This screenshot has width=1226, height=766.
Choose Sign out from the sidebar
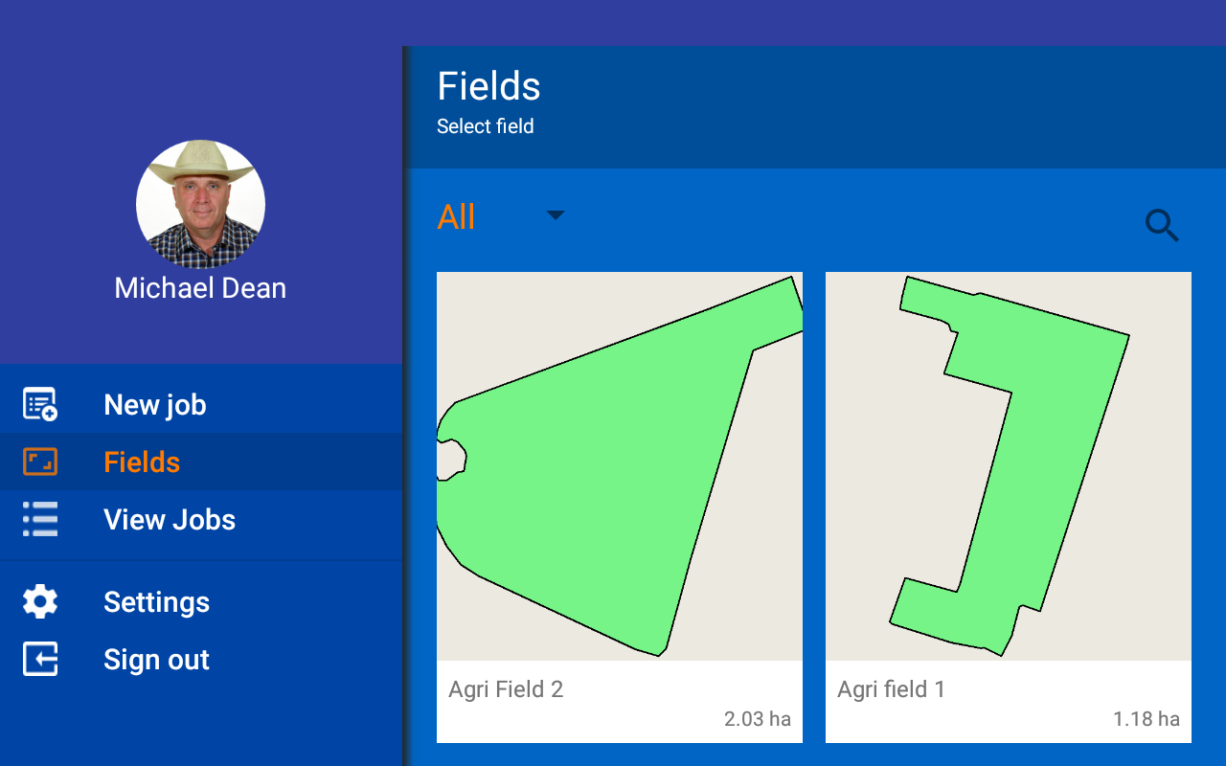point(201,659)
